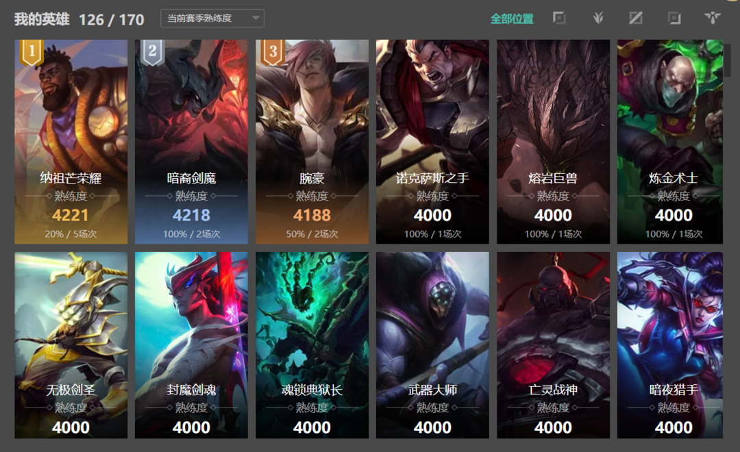Click the dropdown arrow beside 当前赛季熟练度
This screenshot has width=740, height=452.
pyautogui.click(x=256, y=18)
